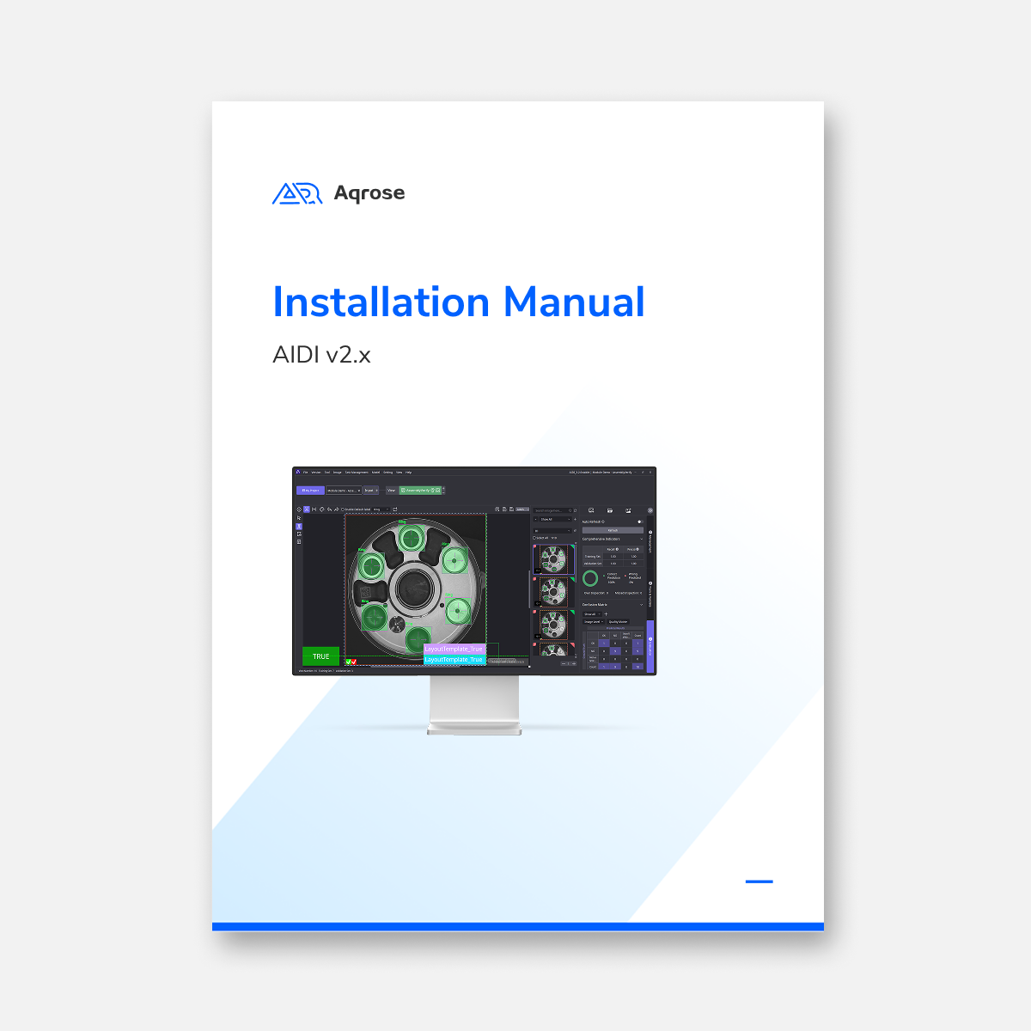Toggle the Auto Refresh switch
The image size is (1031, 1031).
[x=639, y=522]
